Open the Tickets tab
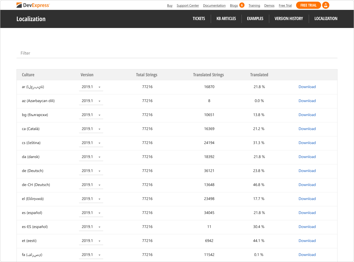This screenshot has width=354, height=262. 199,19
